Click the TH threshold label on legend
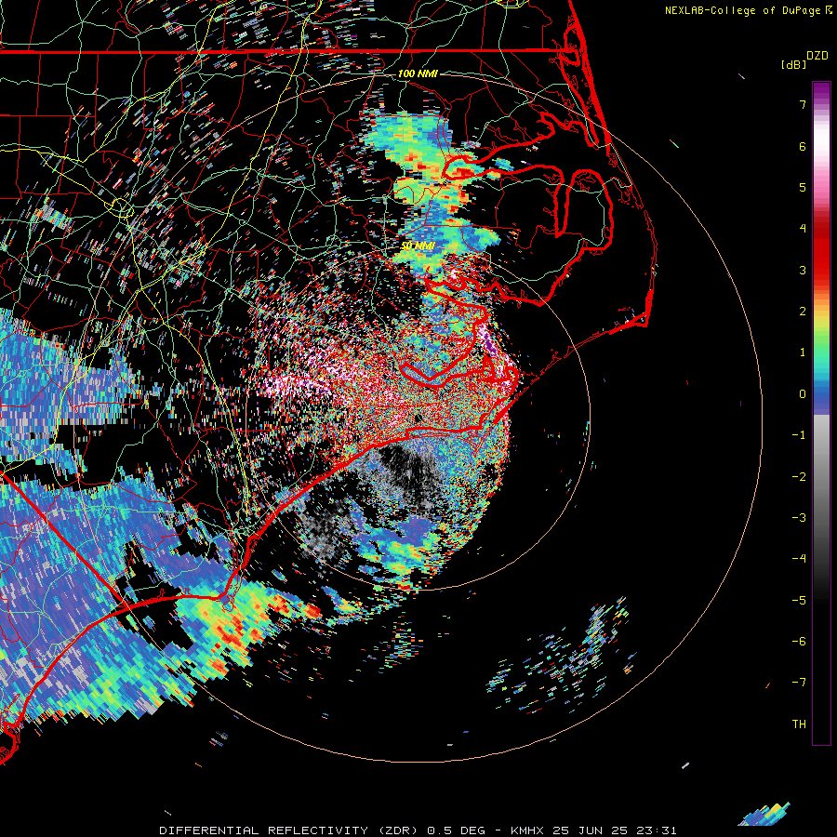 coord(799,724)
